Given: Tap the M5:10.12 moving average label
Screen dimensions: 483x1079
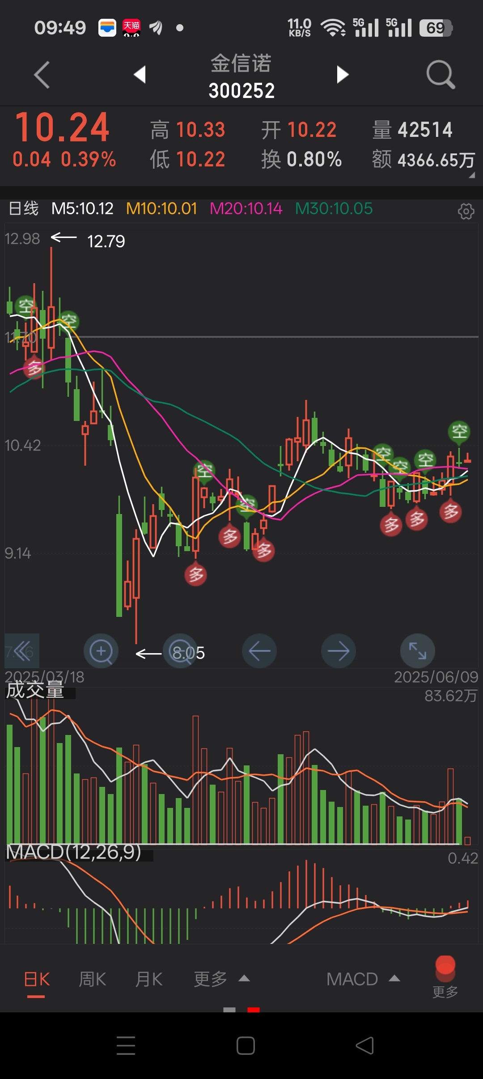Looking at the screenshot, I should 82,208.
